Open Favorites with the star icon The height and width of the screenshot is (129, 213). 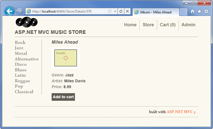pos(199,11)
